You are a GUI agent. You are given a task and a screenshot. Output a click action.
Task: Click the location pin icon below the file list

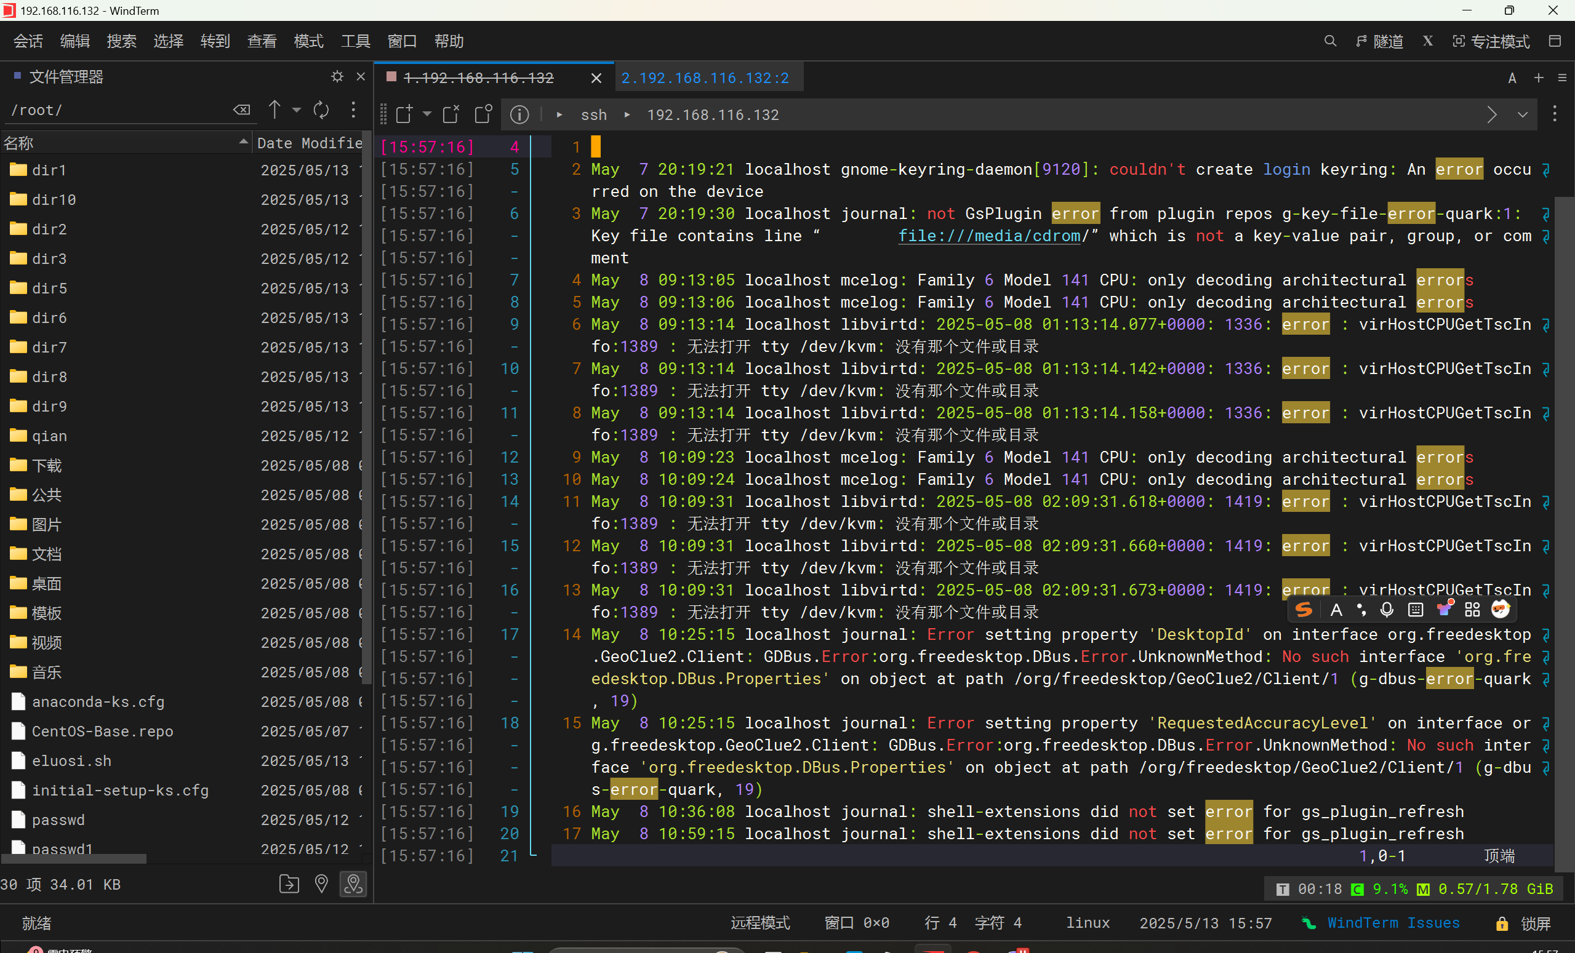321,884
